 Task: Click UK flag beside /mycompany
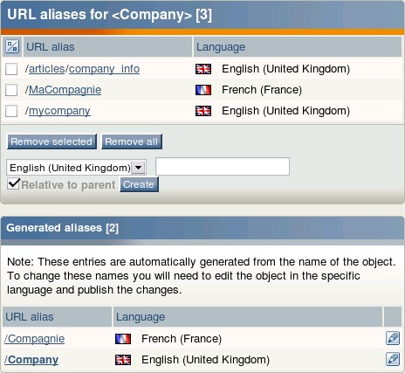click(203, 111)
